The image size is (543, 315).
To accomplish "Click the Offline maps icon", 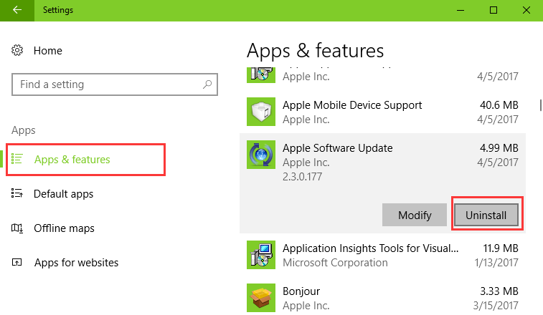I will click(x=18, y=228).
